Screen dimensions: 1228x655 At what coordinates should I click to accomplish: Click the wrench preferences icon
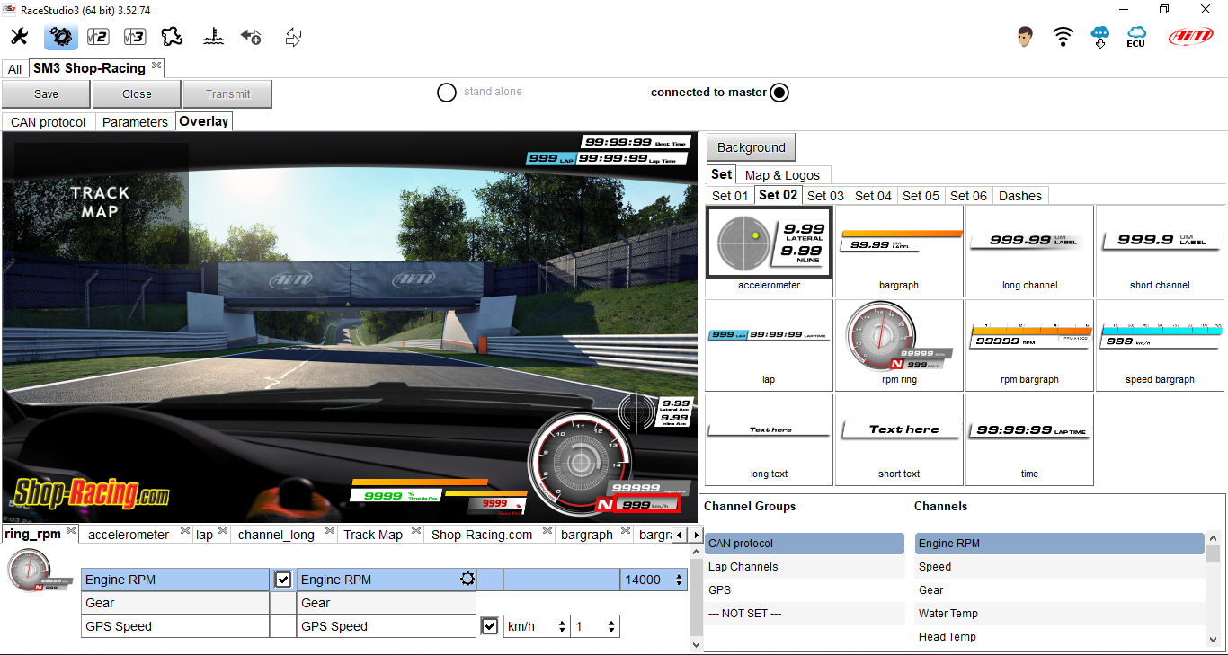click(19, 37)
